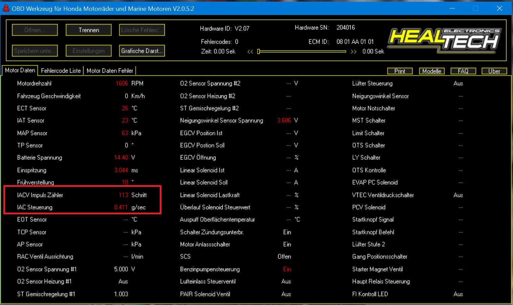
Task: Open the FAQ button
Action: click(x=463, y=71)
